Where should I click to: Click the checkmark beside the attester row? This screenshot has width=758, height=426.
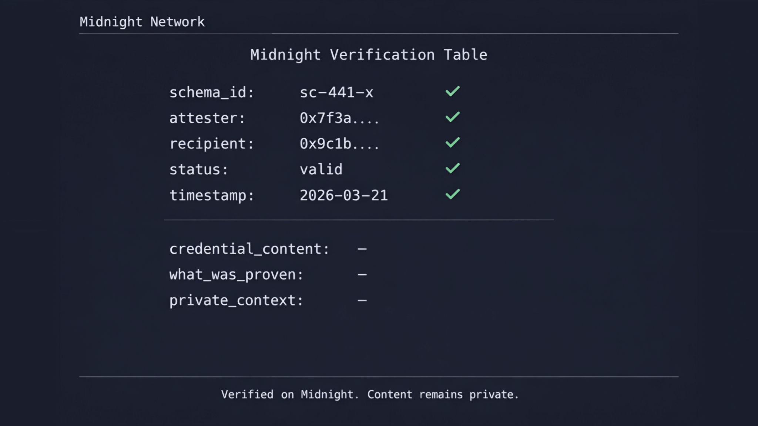point(452,117)
